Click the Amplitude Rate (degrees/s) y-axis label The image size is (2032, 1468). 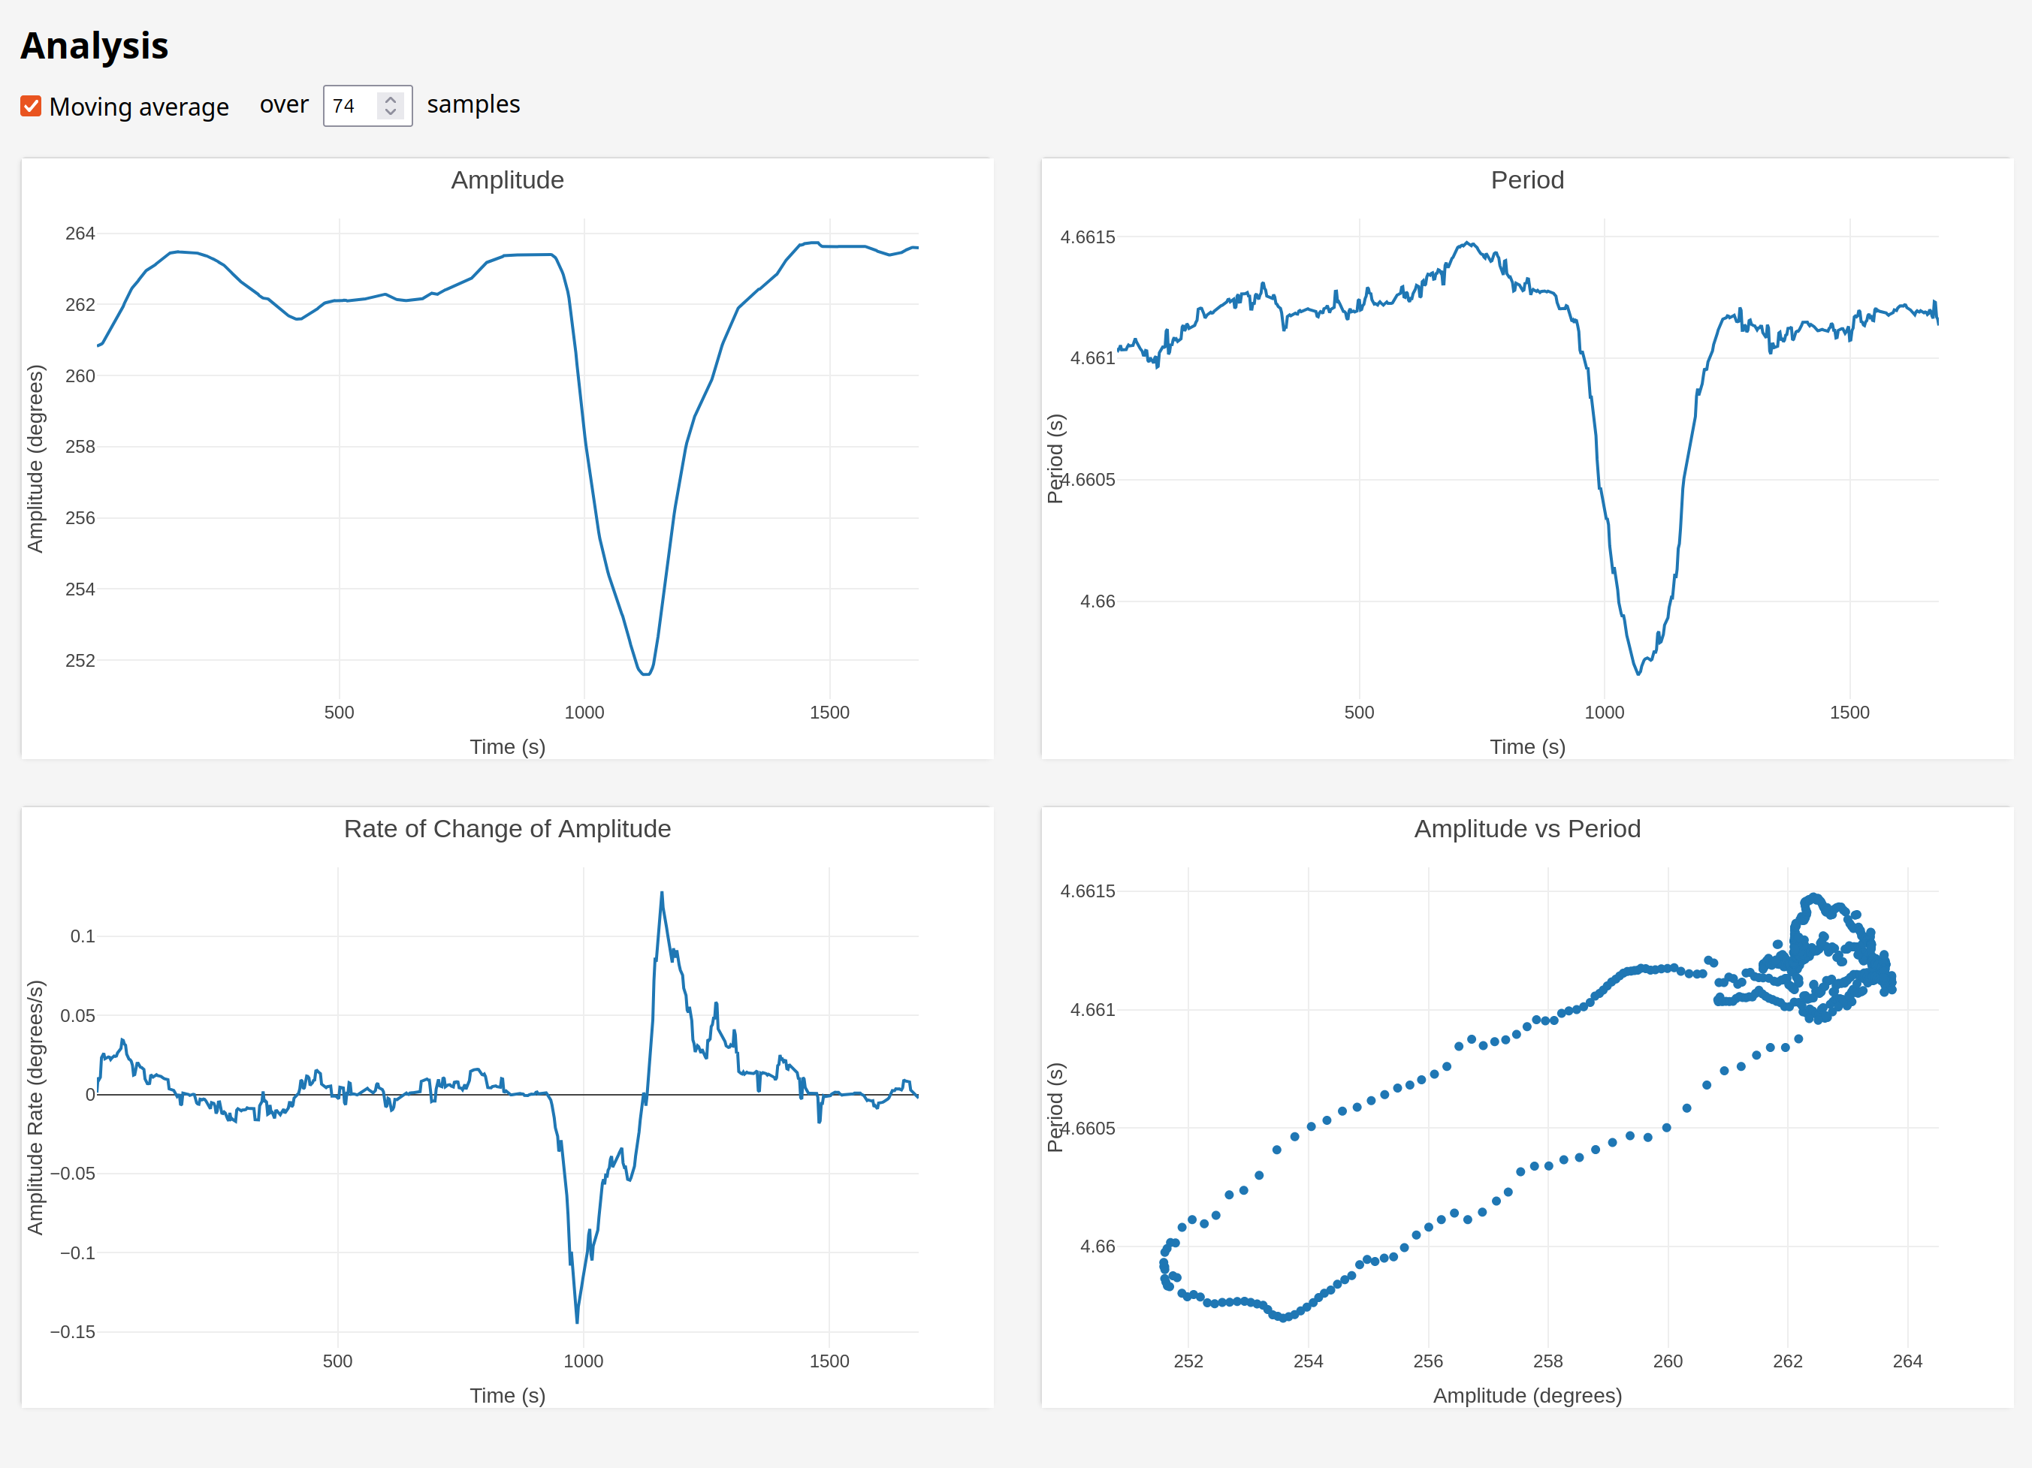(x=35, y=1107)
